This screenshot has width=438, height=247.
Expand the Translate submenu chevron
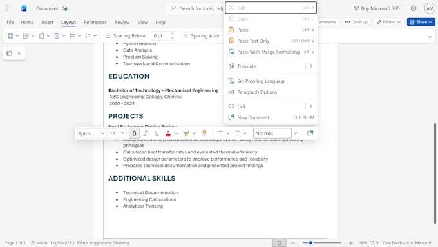coord(311,66)
